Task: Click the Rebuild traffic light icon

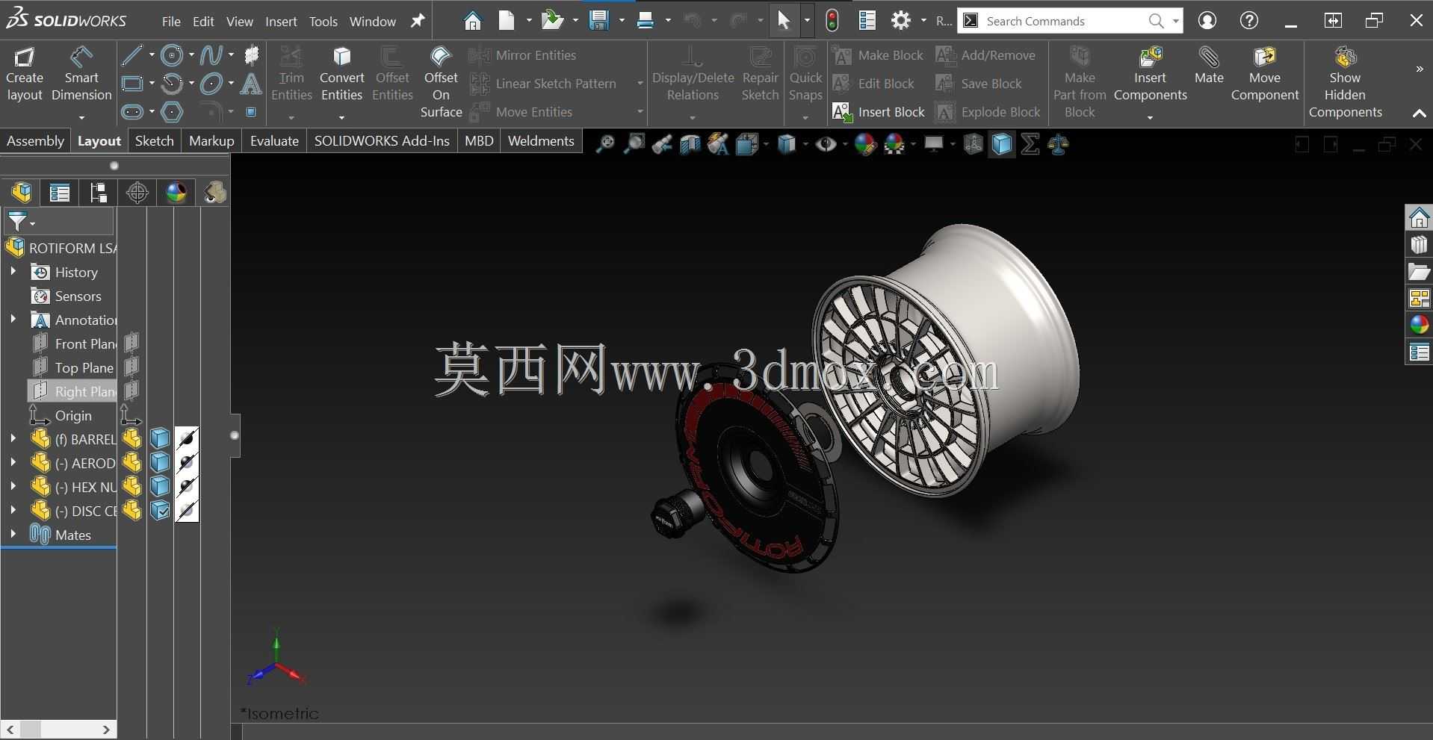Action: [x=832, y=21]
